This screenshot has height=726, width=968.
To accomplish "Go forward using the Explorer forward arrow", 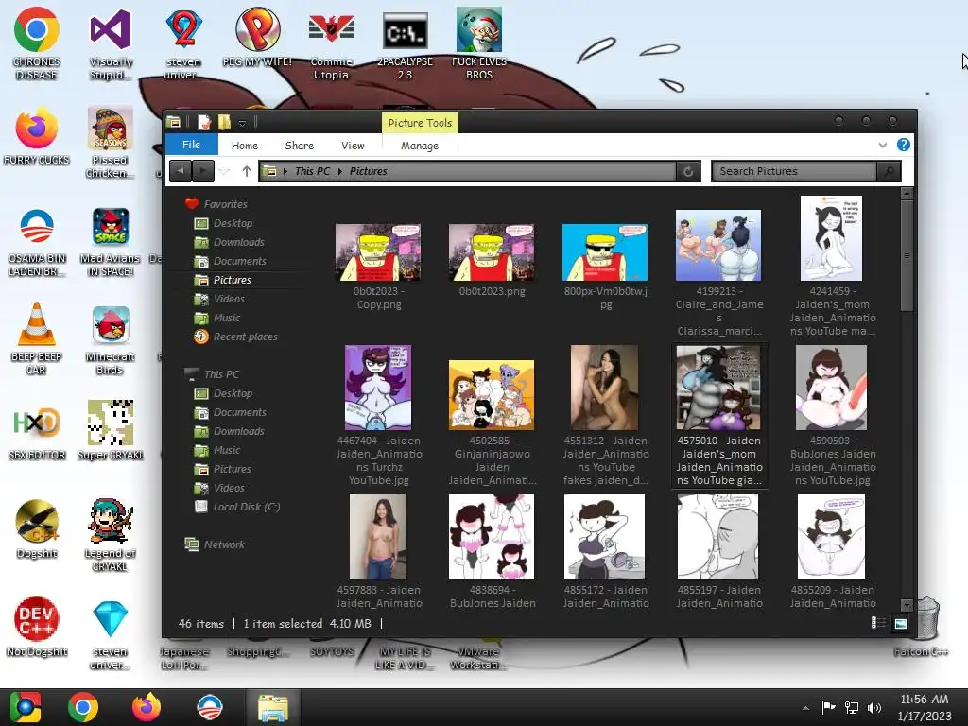I will point(203,171).
